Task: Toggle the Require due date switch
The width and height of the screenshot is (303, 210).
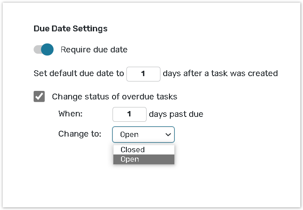Action: 43,50
